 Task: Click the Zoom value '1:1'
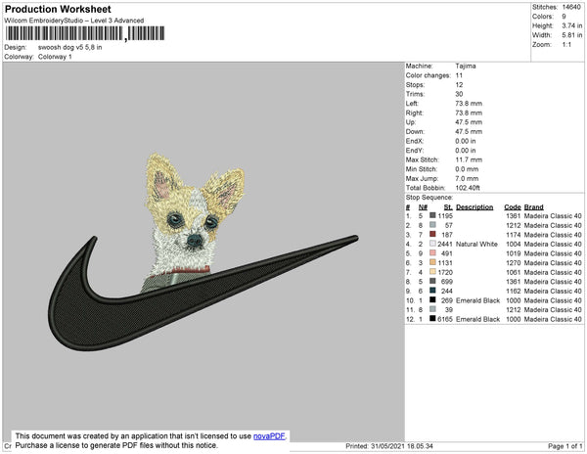click(566, 45)
